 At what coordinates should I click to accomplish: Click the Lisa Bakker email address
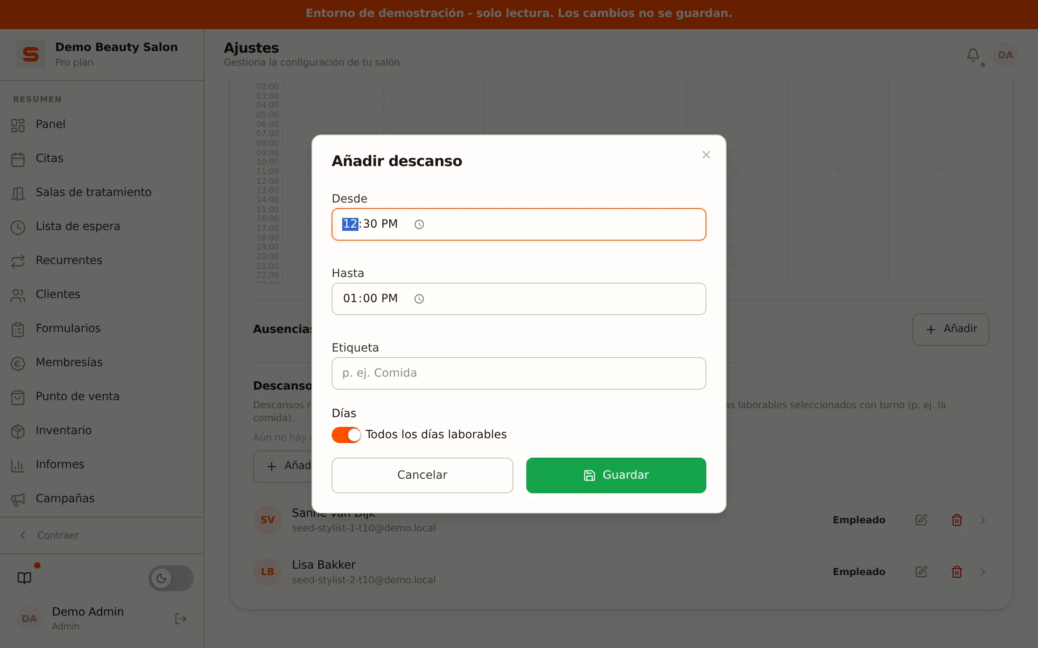[364, 580]
